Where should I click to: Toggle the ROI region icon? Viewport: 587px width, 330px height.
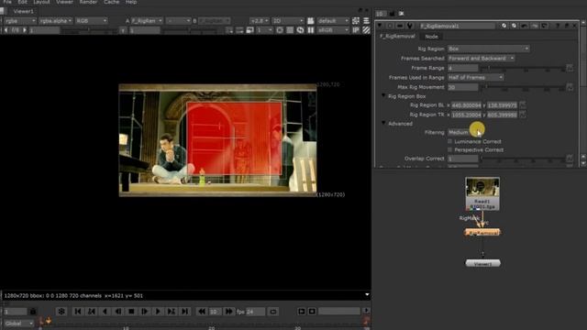pyautogui.click(x=280, y=30)
